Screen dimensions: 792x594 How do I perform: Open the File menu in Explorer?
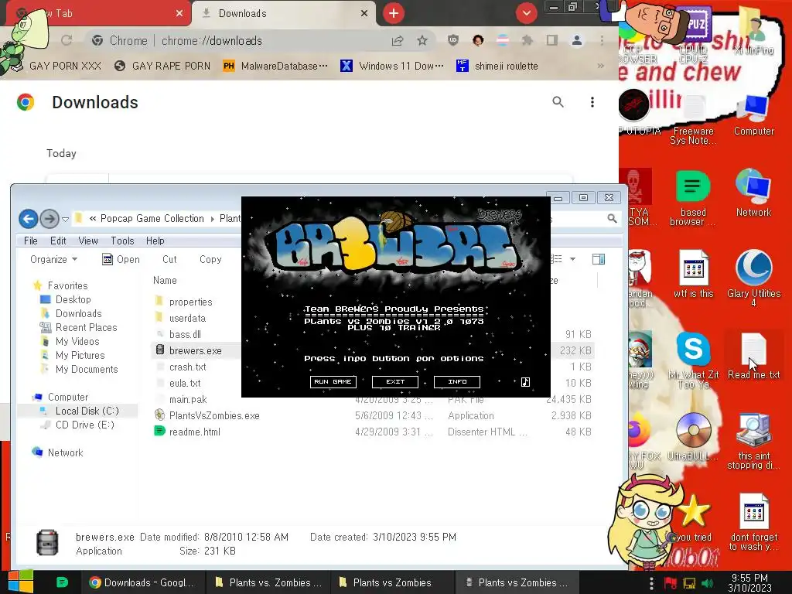tap(31, 241)
